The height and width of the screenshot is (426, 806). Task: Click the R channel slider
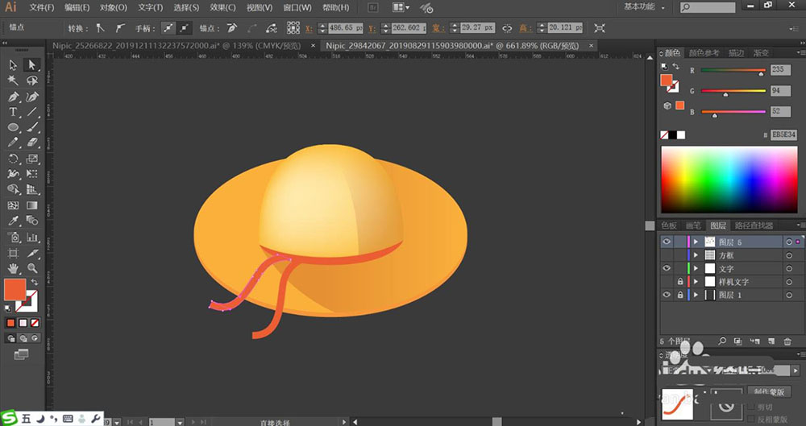point(733,70)
